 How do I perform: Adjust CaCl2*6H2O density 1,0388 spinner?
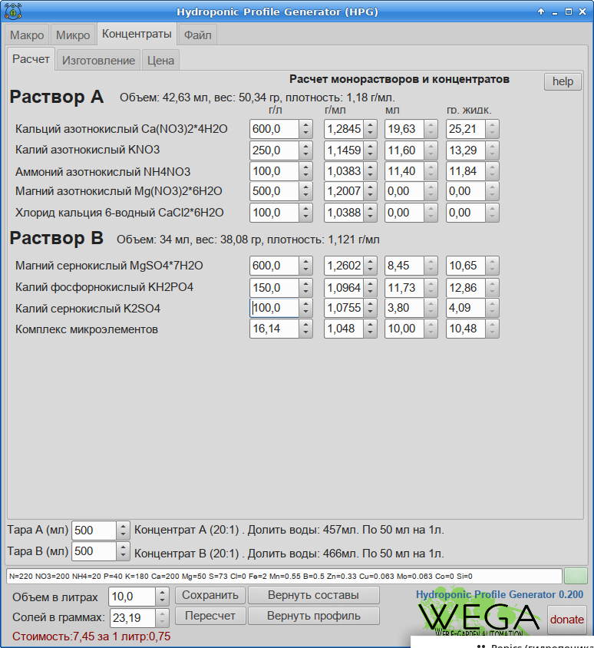tap(370, 213)
